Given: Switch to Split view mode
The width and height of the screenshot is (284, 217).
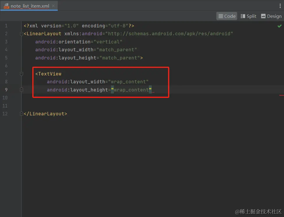Looking at the screenshot, I should [x=248, y=16].
